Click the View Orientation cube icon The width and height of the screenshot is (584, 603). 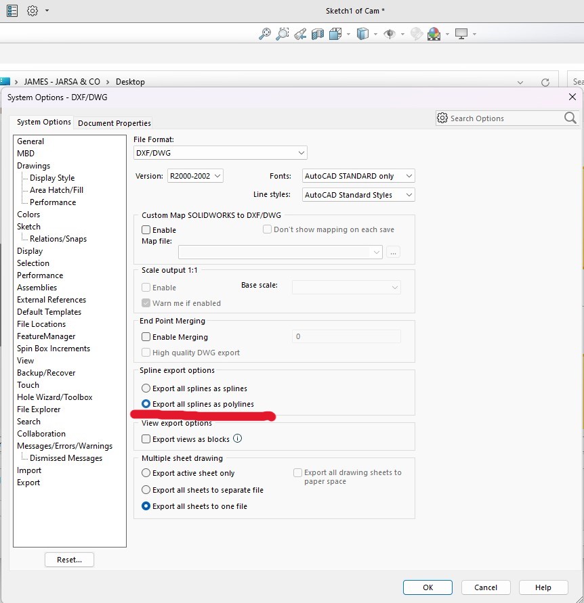coord(335,34)
